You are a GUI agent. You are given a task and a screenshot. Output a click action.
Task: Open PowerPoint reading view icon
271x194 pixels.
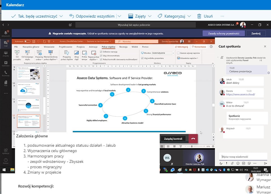point(174,146)
